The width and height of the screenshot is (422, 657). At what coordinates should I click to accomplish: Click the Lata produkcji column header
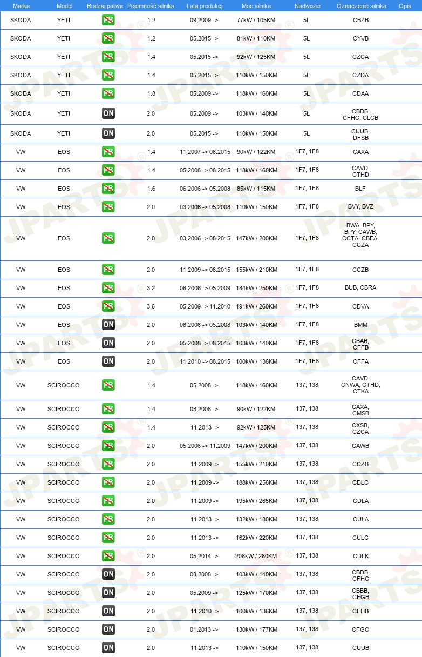click(x=205, y=5)
